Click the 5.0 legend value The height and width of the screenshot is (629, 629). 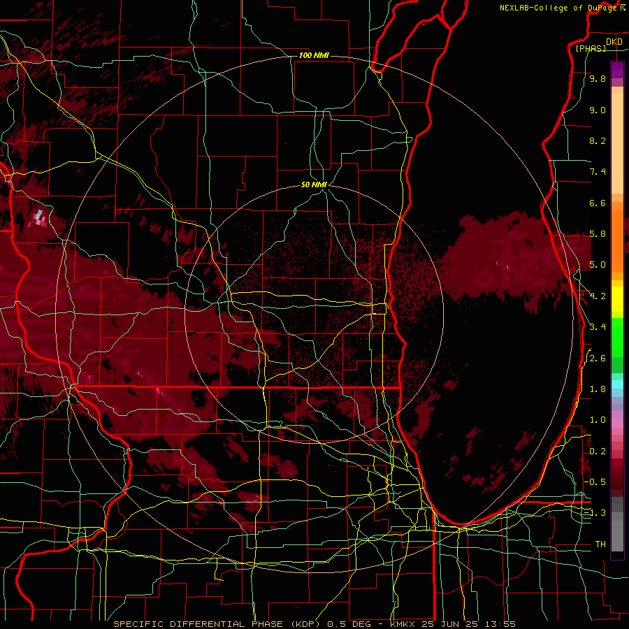pos(598,265)
